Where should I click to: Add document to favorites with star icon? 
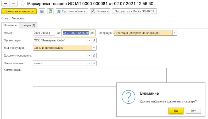pyautogui.click(x=23, y=4)
